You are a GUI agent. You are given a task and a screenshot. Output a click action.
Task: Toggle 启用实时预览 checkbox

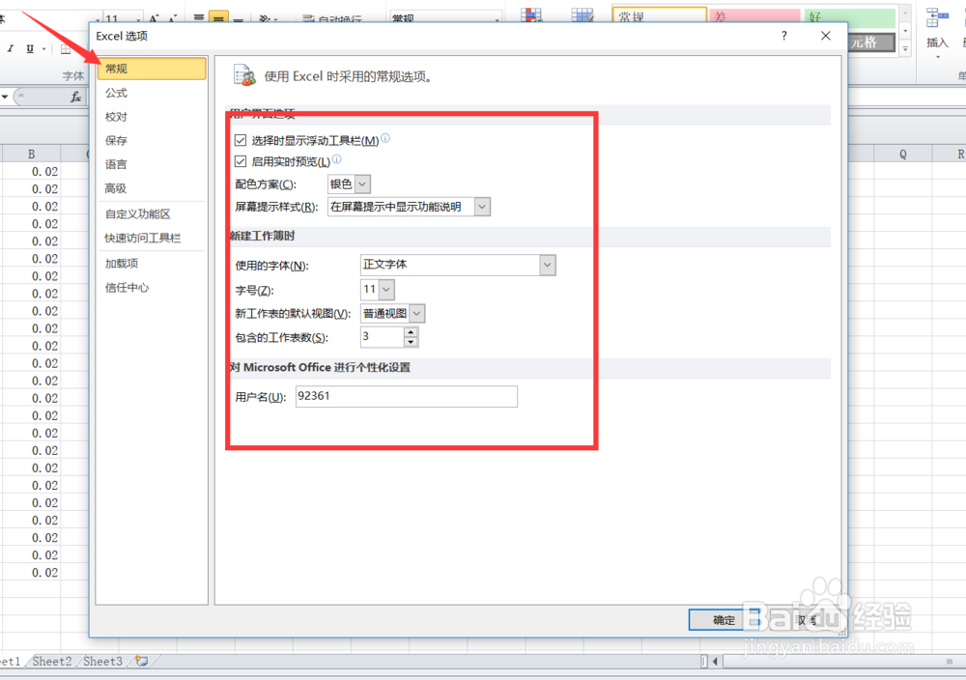click(x=241, y=161)
